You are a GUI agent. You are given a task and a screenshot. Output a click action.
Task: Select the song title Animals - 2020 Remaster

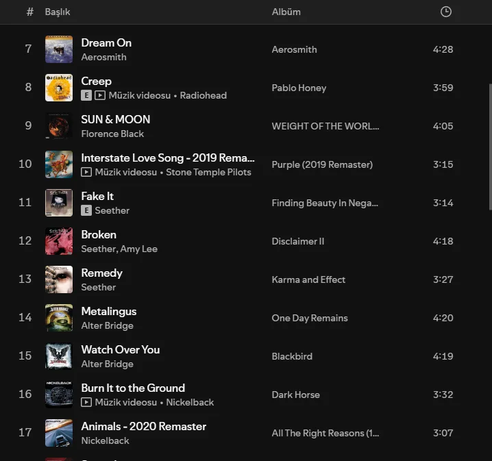click(x=144, y=427)
